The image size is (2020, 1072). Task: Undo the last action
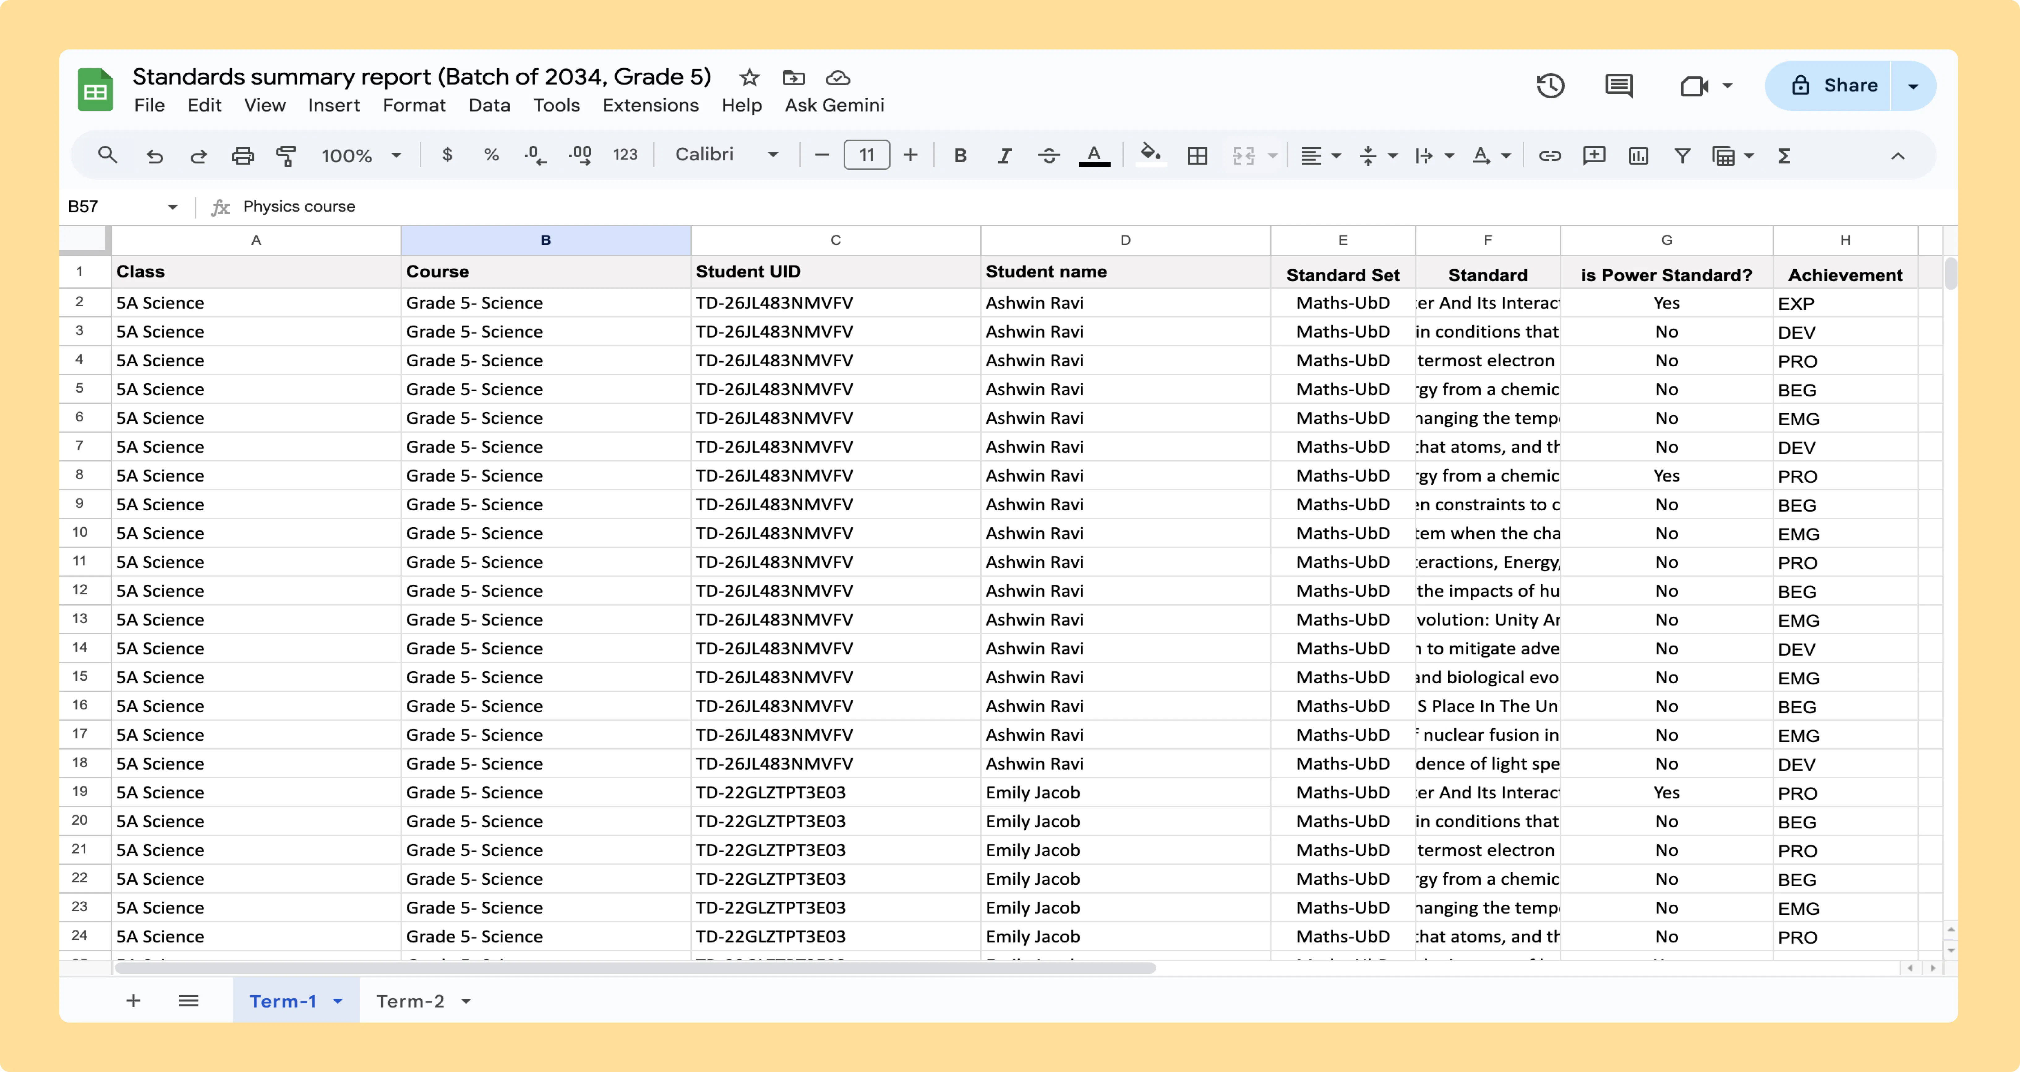click(155, 155)
